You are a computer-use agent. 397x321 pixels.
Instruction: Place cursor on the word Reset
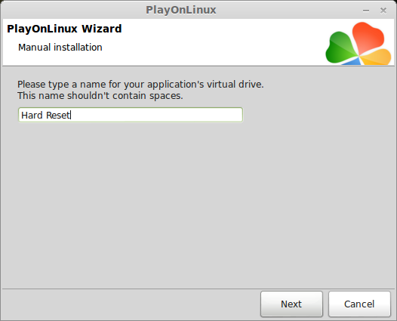point(57,116)
